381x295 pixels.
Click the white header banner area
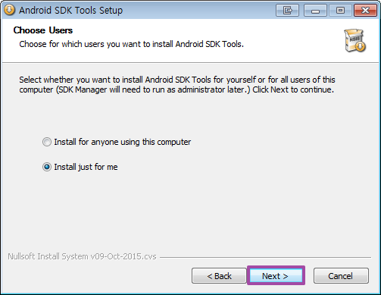(190, 40)
